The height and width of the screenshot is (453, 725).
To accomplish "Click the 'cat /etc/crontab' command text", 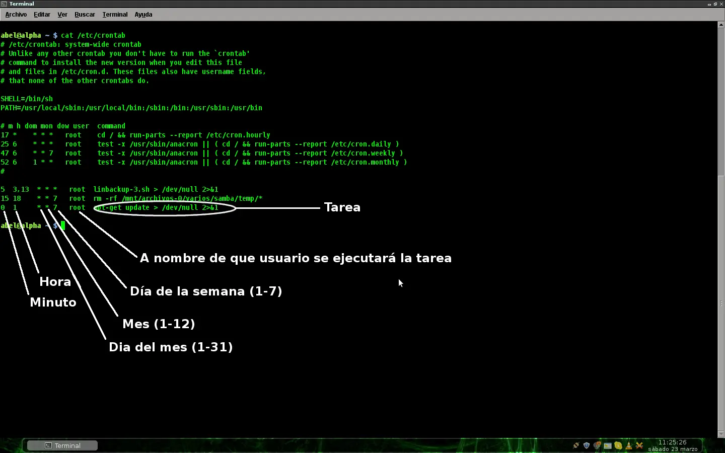I will pos(93,35).
